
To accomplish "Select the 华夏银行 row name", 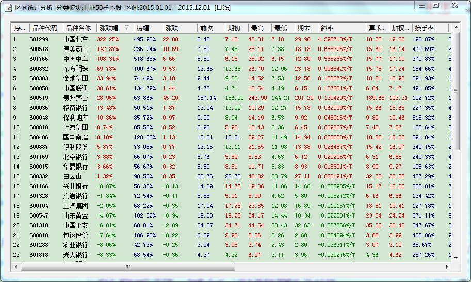I will [x=75, y=167].
